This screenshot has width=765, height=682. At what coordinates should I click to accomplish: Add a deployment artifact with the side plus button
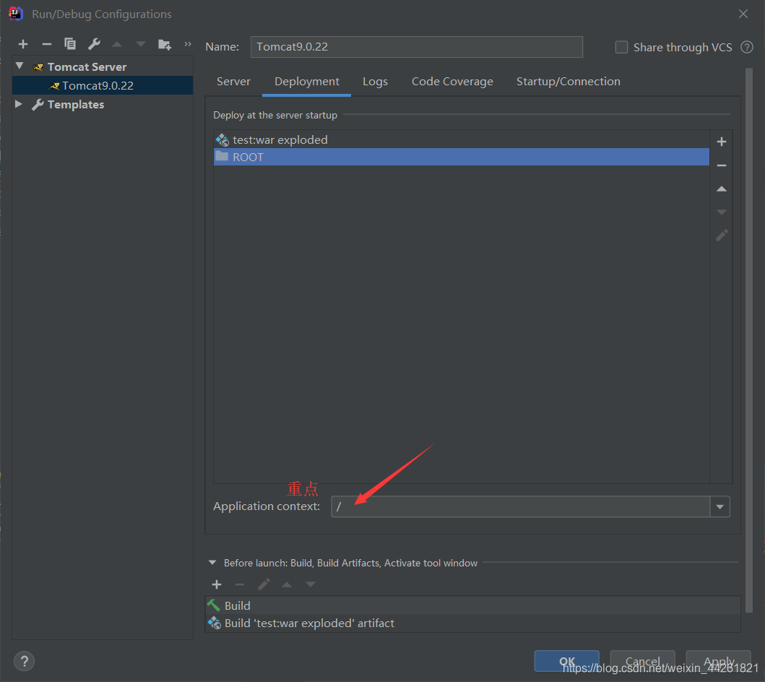(x=722, y=142)
